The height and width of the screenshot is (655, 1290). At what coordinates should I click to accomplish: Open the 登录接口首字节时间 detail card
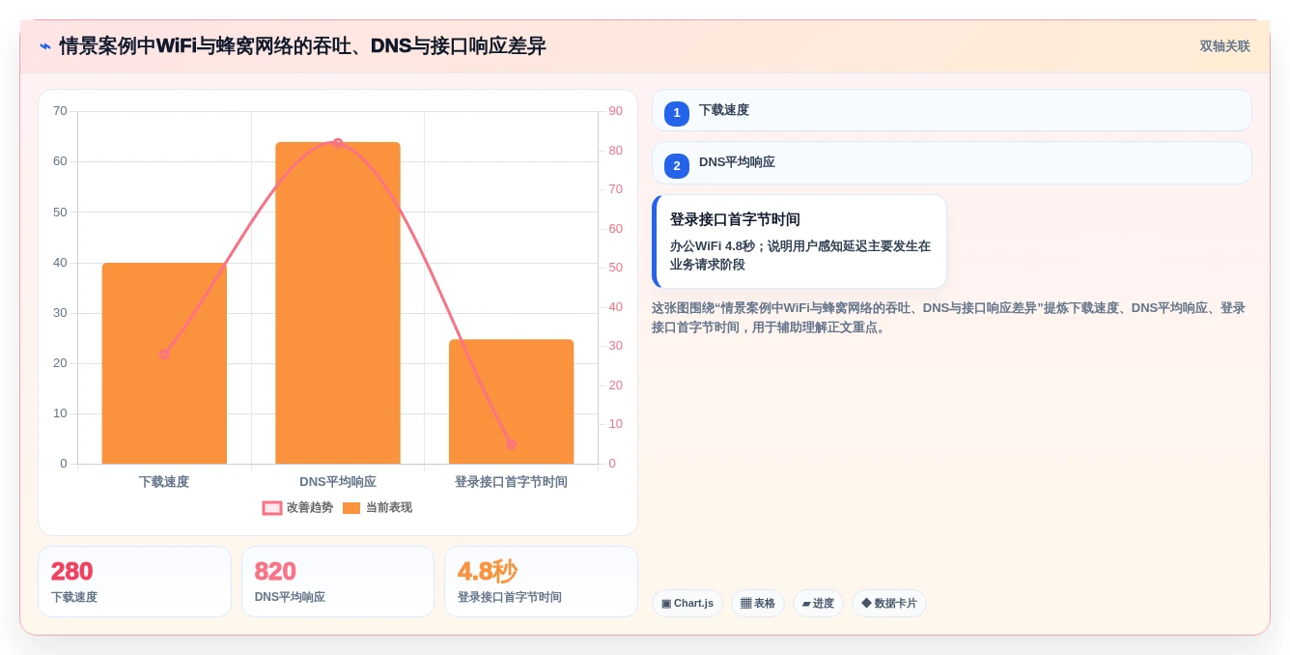pyautogui.click(x=799, y=242)
